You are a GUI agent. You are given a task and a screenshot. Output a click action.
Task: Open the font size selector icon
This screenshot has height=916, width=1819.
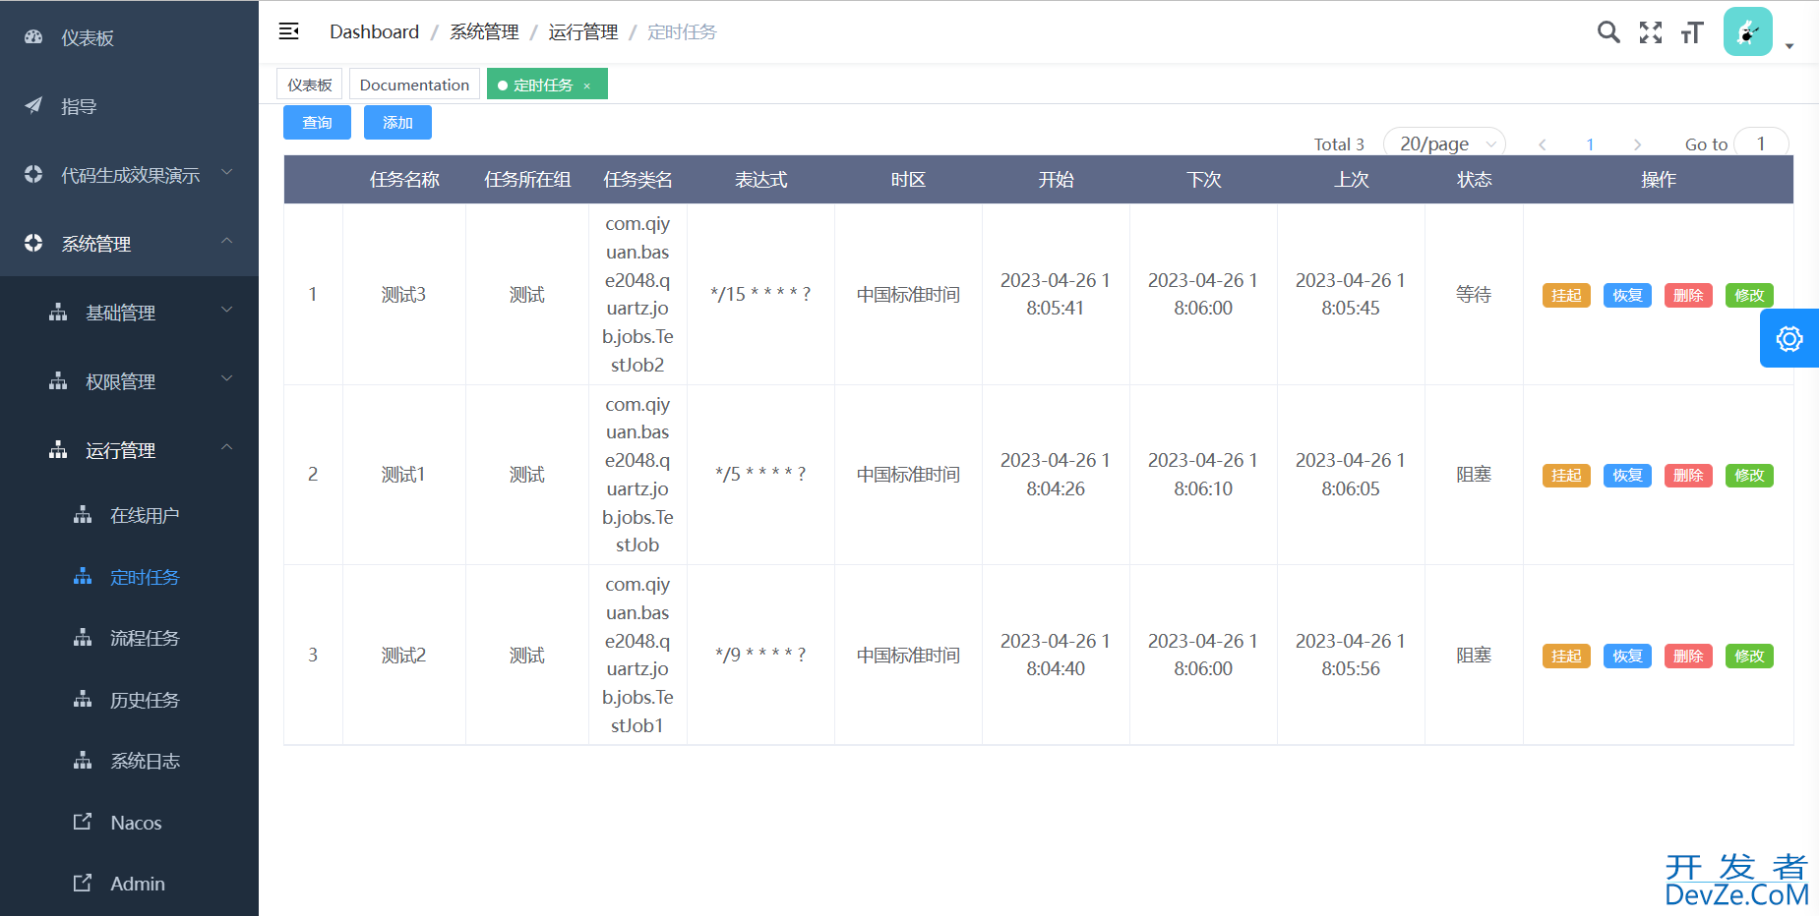coord(1692,32)
